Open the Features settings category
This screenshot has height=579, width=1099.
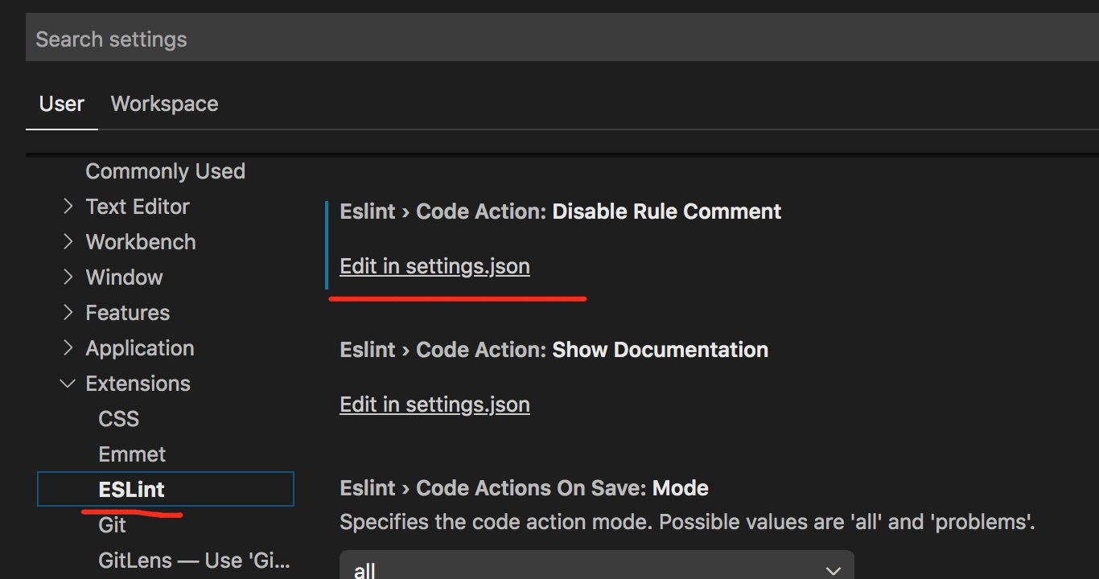click(x=127, y=313)
